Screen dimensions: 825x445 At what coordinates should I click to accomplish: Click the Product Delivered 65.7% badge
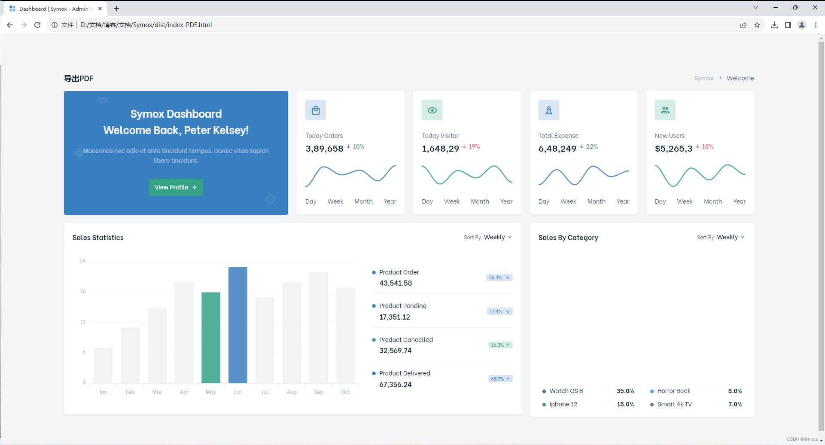(500, 379)
